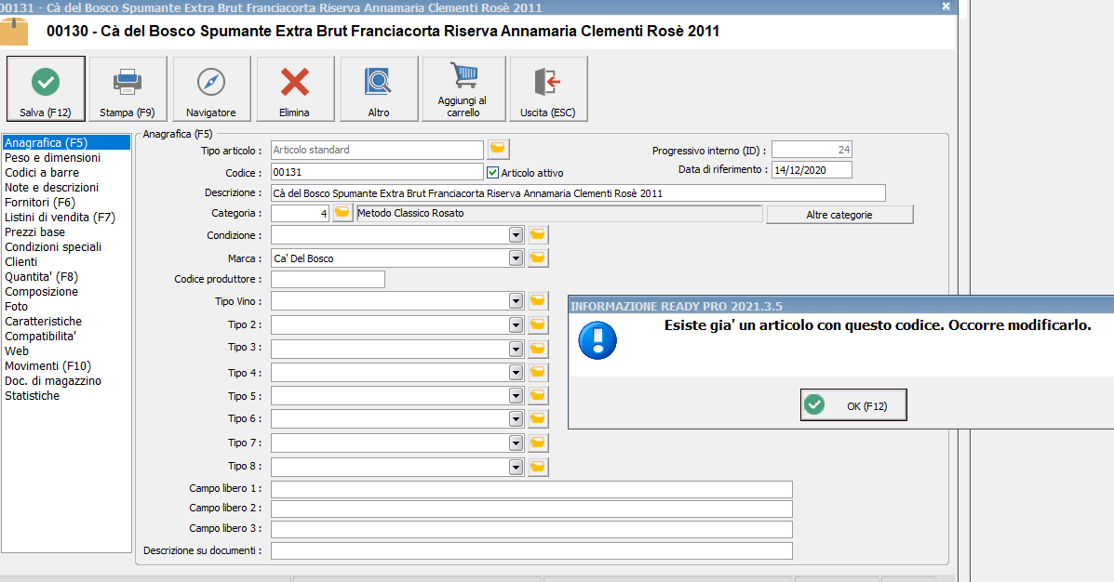Image resolution: width=1114 pixels, height=582 pixels.
Task: Click the Categoria number field
Action: click(300, 213)
